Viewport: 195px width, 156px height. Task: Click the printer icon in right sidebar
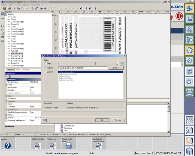189,92
